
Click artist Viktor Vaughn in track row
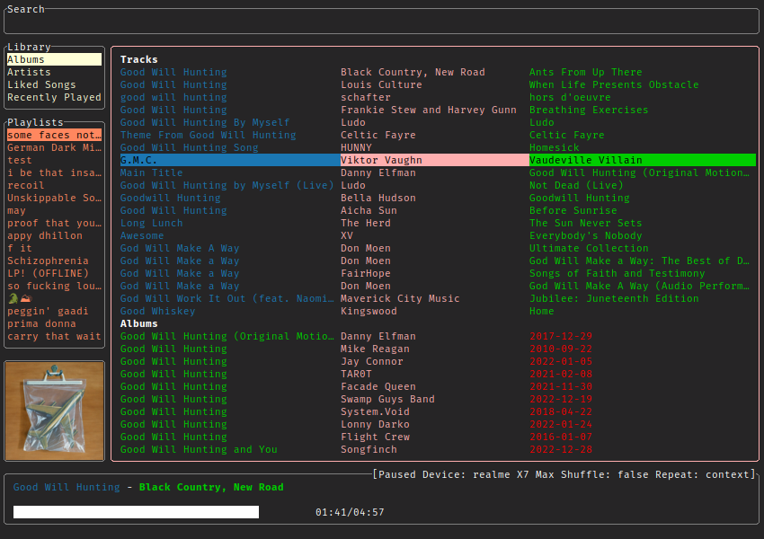381,160
